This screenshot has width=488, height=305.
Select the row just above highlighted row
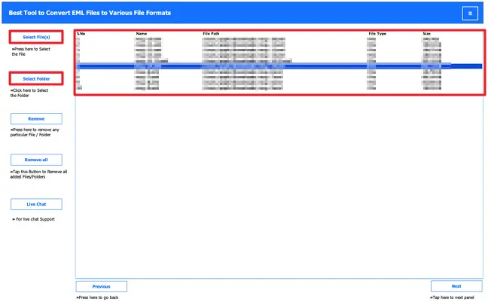click(x=279, y=61)
